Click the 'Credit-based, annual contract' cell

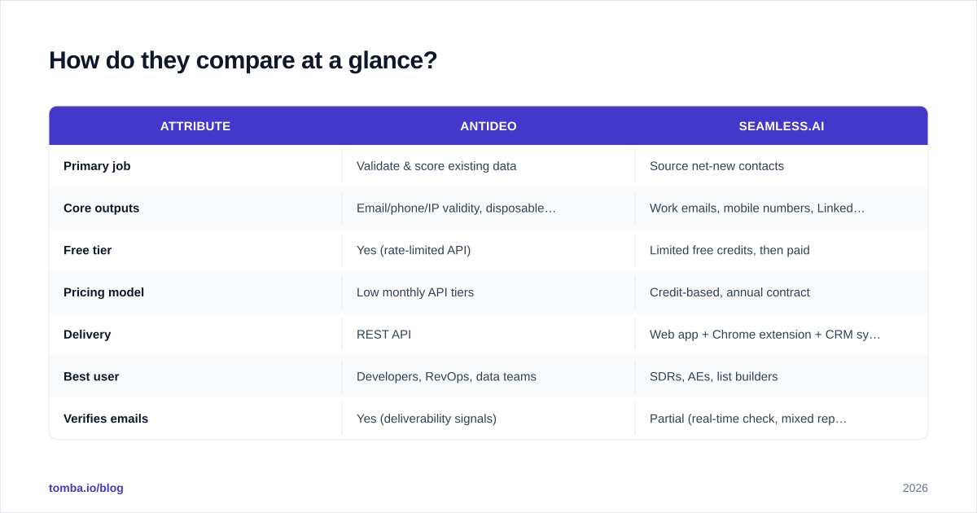(x=729, y=292)
